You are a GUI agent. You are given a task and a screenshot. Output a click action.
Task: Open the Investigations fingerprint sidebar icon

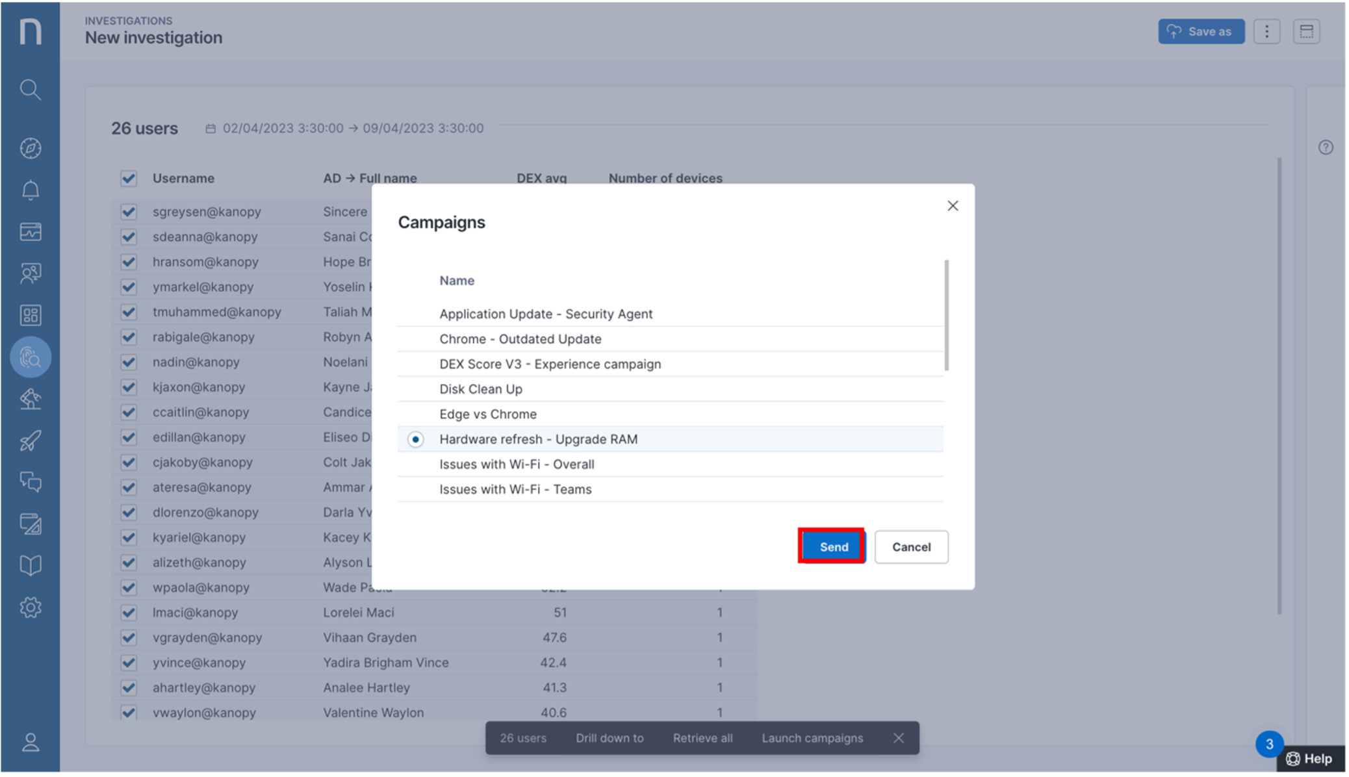pyautogui.click(x=30, y=357)
